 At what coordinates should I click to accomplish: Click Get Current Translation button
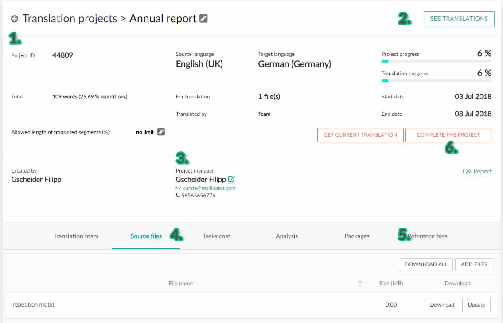360,135
